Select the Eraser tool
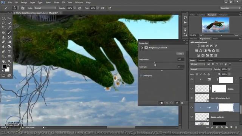Screen dimensions: 242x136 3,42
